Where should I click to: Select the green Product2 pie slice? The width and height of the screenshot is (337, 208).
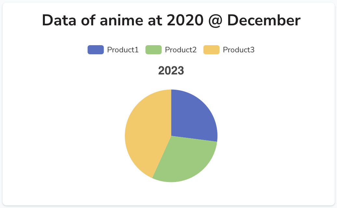[x=184, y=159]
